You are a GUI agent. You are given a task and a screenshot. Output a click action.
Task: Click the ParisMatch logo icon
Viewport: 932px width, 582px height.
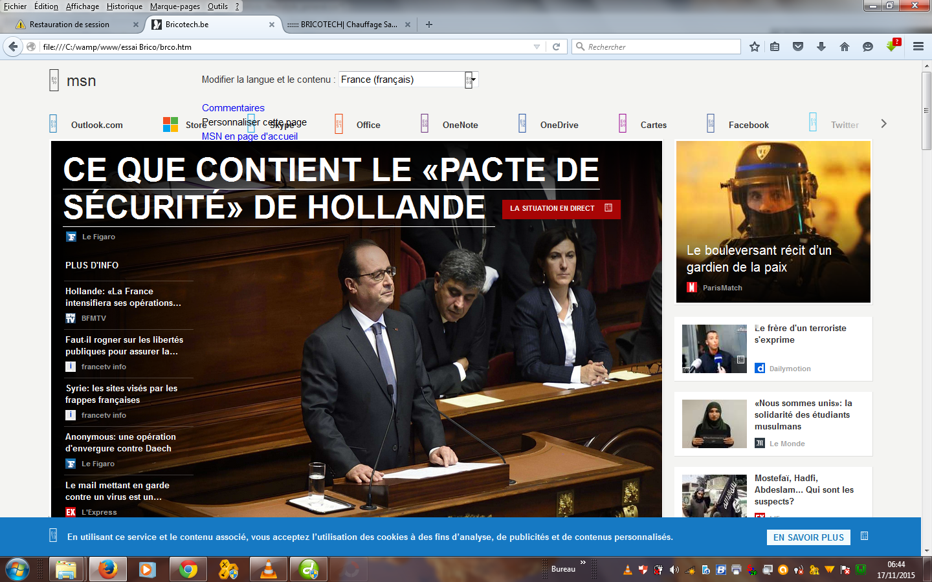(x=692, y=287)
